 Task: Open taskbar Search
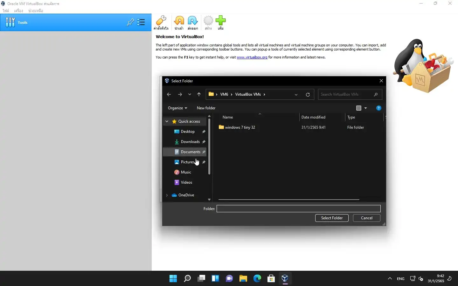(187, 278)
